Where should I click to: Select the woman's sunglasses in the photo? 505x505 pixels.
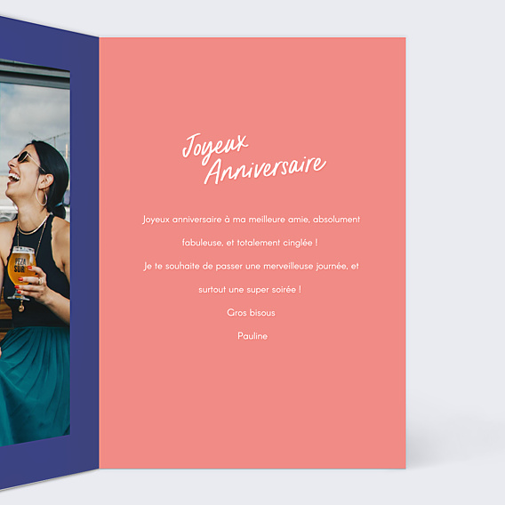25,158
